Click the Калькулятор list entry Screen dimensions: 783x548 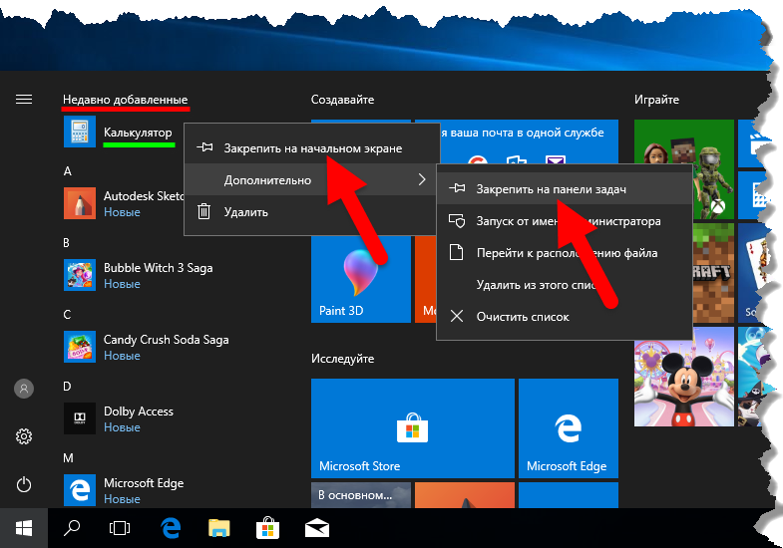pyautogui.click(x=138, y=133)
